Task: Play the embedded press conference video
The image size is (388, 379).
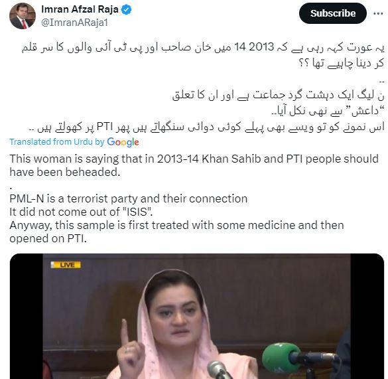Action: pos(197,316)
